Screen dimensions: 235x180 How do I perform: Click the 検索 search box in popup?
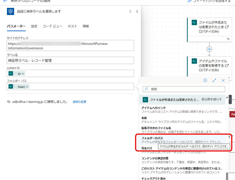pos(187,89)
